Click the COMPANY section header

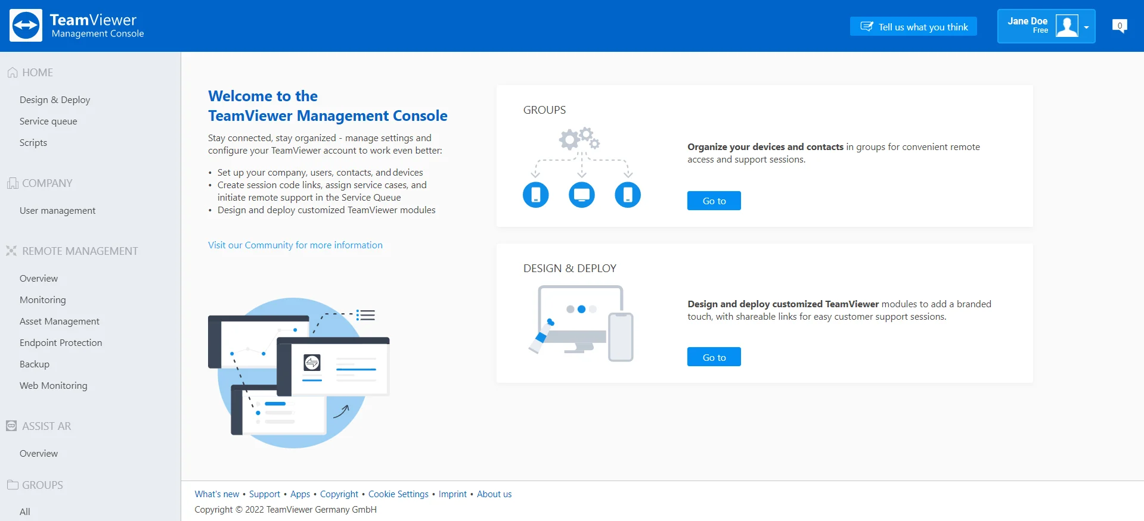47,183
